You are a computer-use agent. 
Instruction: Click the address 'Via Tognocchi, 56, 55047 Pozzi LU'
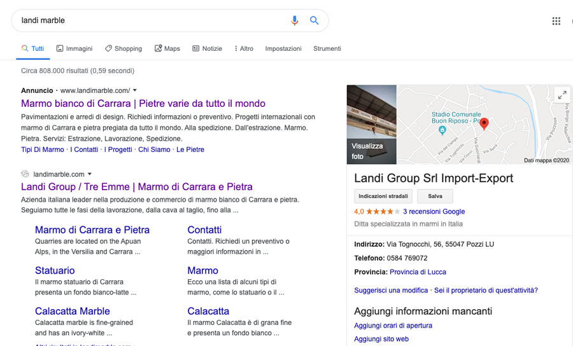point(441,244)
